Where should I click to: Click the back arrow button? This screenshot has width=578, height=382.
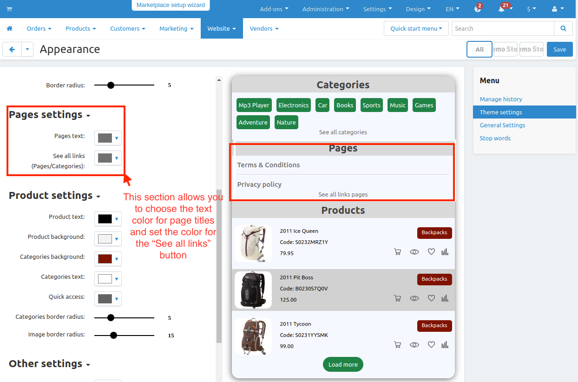click(x=12, y=49)
